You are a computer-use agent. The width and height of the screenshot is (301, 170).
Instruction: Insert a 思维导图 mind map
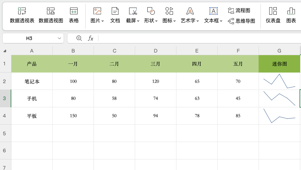(x=242, y=21)
